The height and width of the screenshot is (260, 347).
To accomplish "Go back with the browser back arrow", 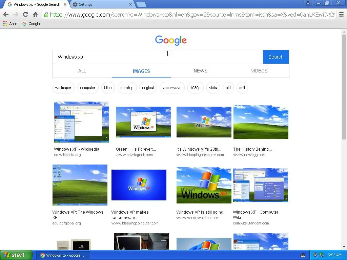I will 6,15.
